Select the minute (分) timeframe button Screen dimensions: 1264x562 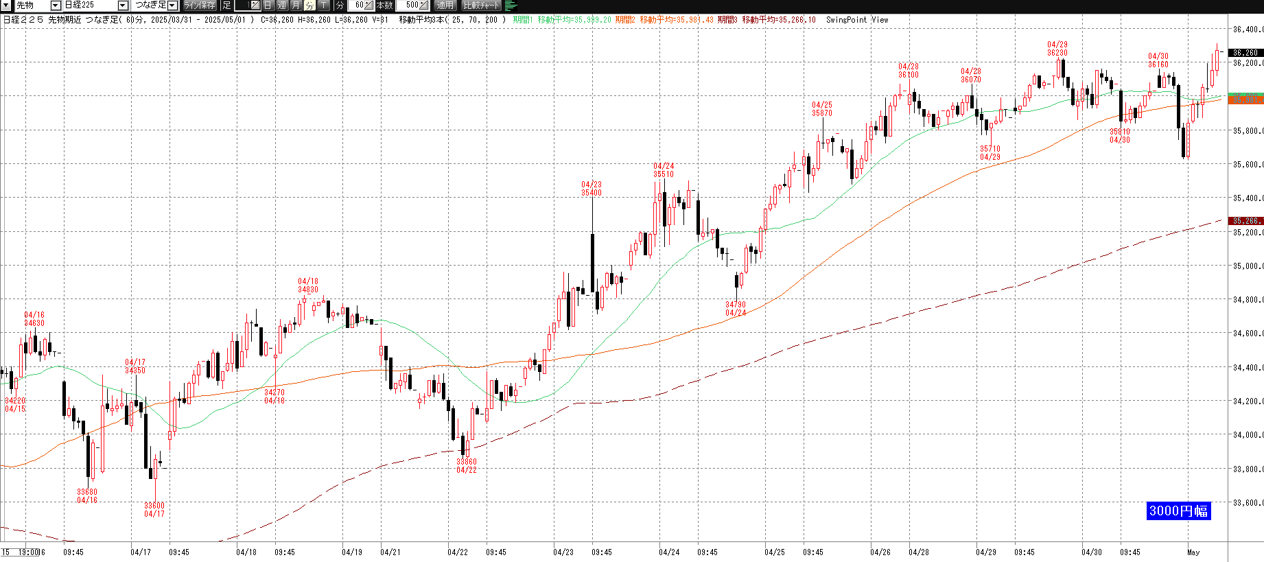click(x=309, y=5)
